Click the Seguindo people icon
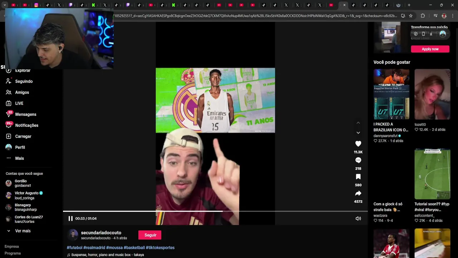Viewport: 458px width, 258px height. point(9,81)
